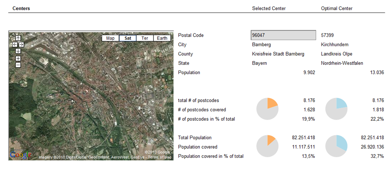Zoom out the map with minus
Screen dimensions: 389x170
click(18, 65)
